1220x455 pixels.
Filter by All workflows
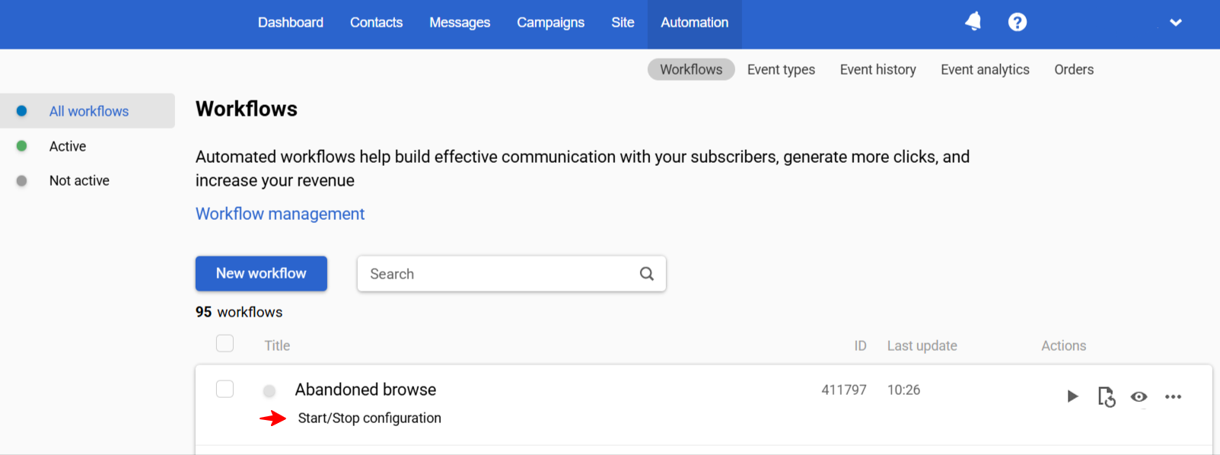88,111
